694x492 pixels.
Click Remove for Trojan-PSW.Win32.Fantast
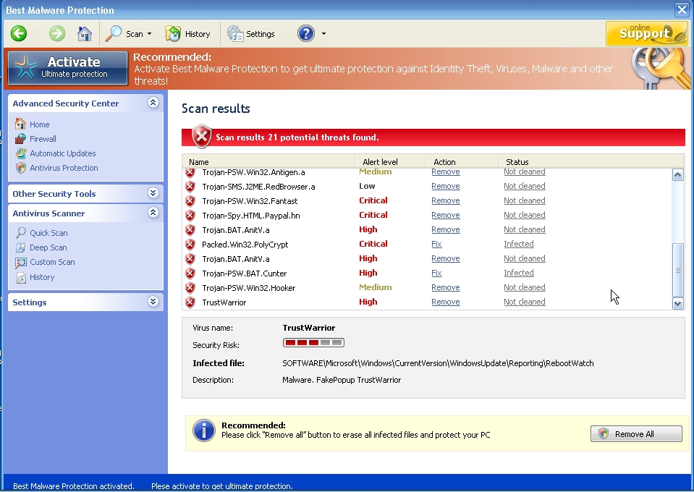(x=446, y=201)
